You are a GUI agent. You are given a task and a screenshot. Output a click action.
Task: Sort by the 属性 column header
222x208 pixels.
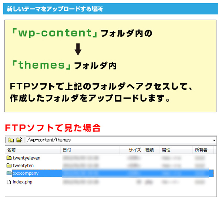click(x=176, y=150)
